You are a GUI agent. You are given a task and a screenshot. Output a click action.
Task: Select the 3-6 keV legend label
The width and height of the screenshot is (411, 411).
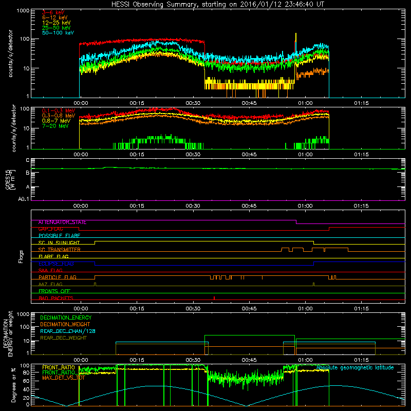point(53,12)
